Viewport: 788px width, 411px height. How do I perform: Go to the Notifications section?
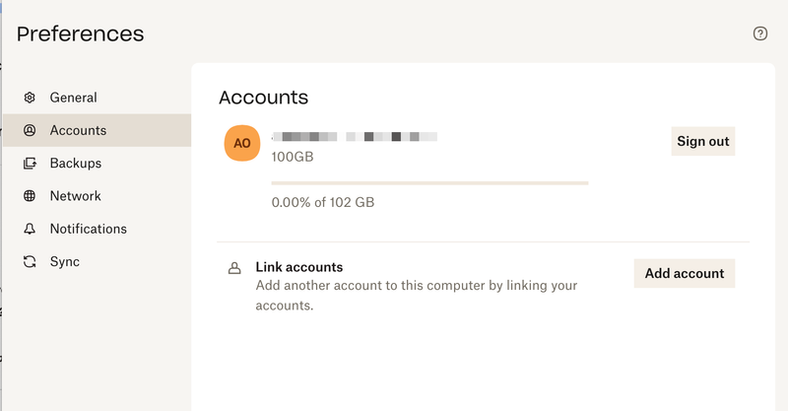89,229
